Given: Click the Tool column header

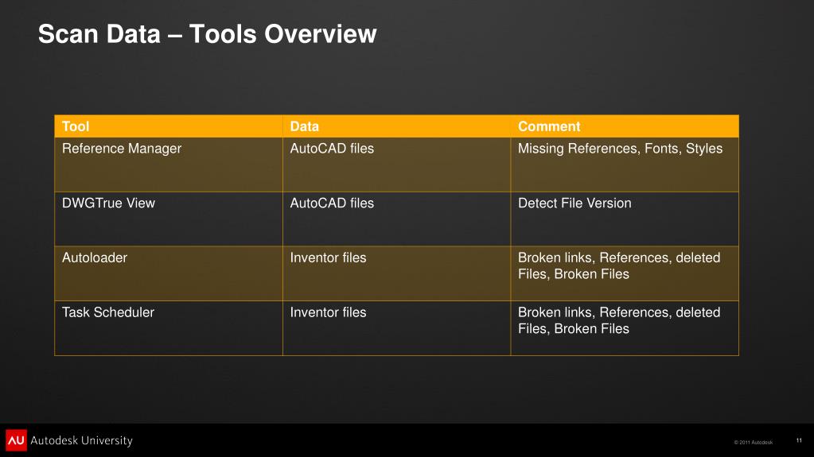Looking at the screenshot, I should pyautogui.click(x=76, y=126).
